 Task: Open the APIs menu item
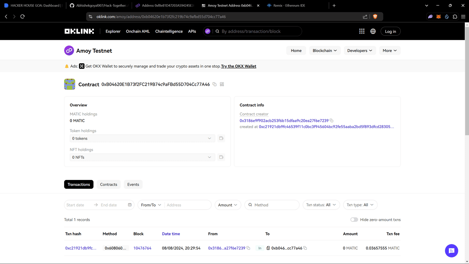pos(192,31)
